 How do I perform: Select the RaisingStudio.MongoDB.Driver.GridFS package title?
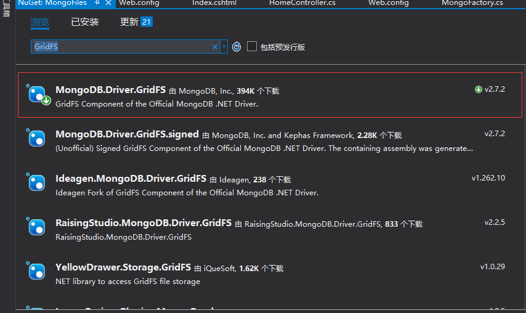click(144, 223)
